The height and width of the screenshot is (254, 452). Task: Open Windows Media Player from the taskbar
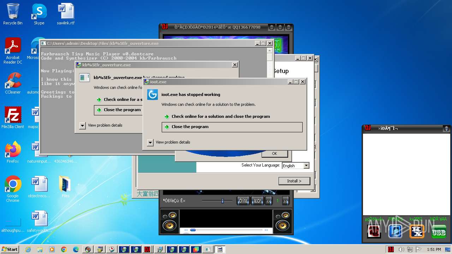tap(52, 249)
